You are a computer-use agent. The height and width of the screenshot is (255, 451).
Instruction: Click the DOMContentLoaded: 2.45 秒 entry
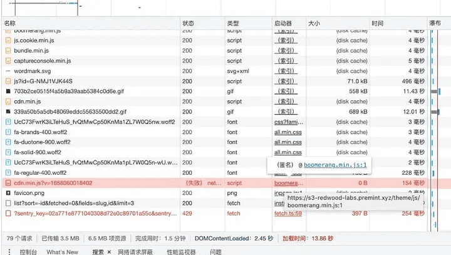pos(234,238)
